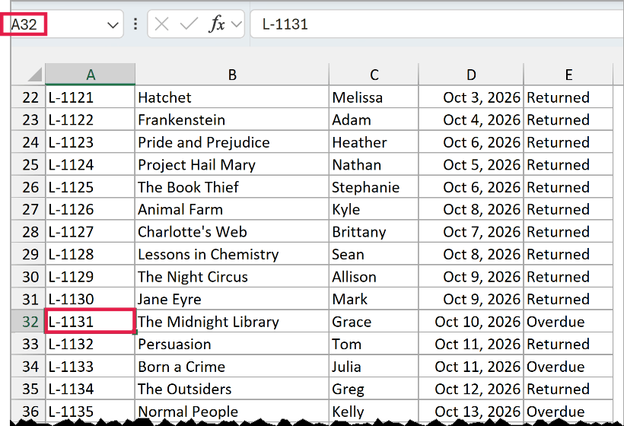Click the formula bar containing L-1131
This screenshot has width=624, height=426.
click(437, 24)
